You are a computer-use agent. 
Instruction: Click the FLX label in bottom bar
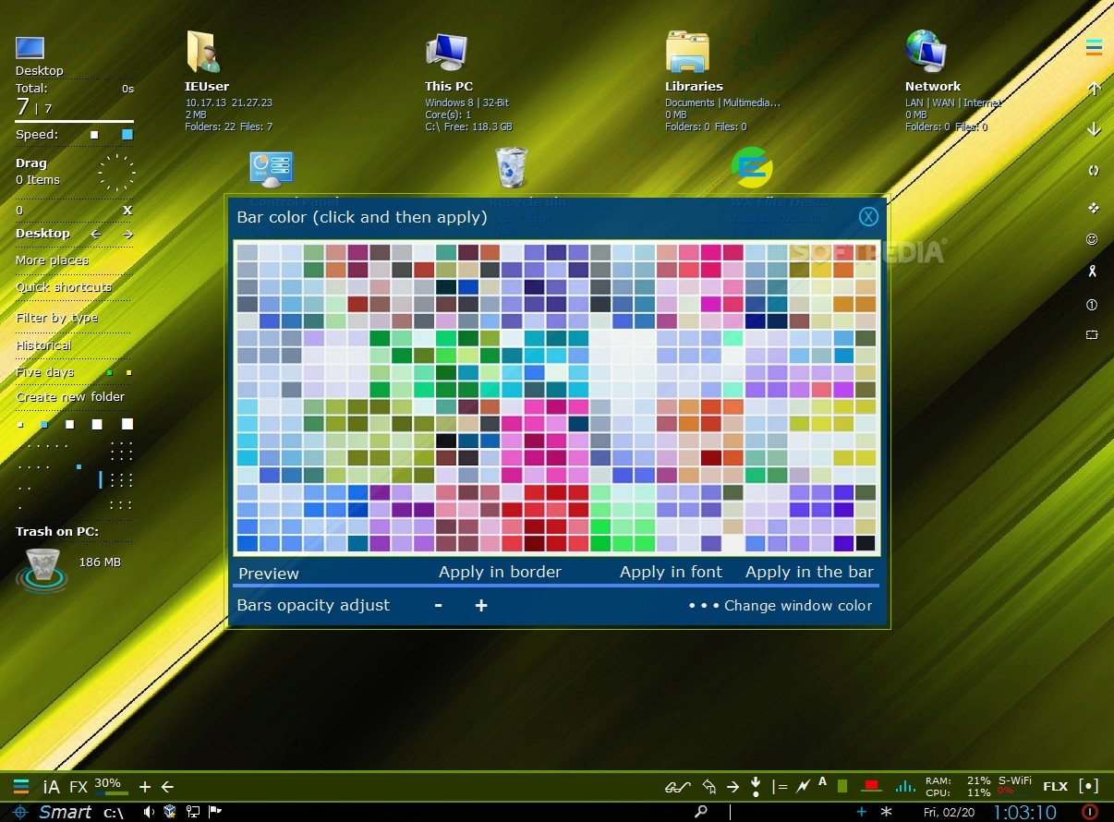(x=1056, y=787)
